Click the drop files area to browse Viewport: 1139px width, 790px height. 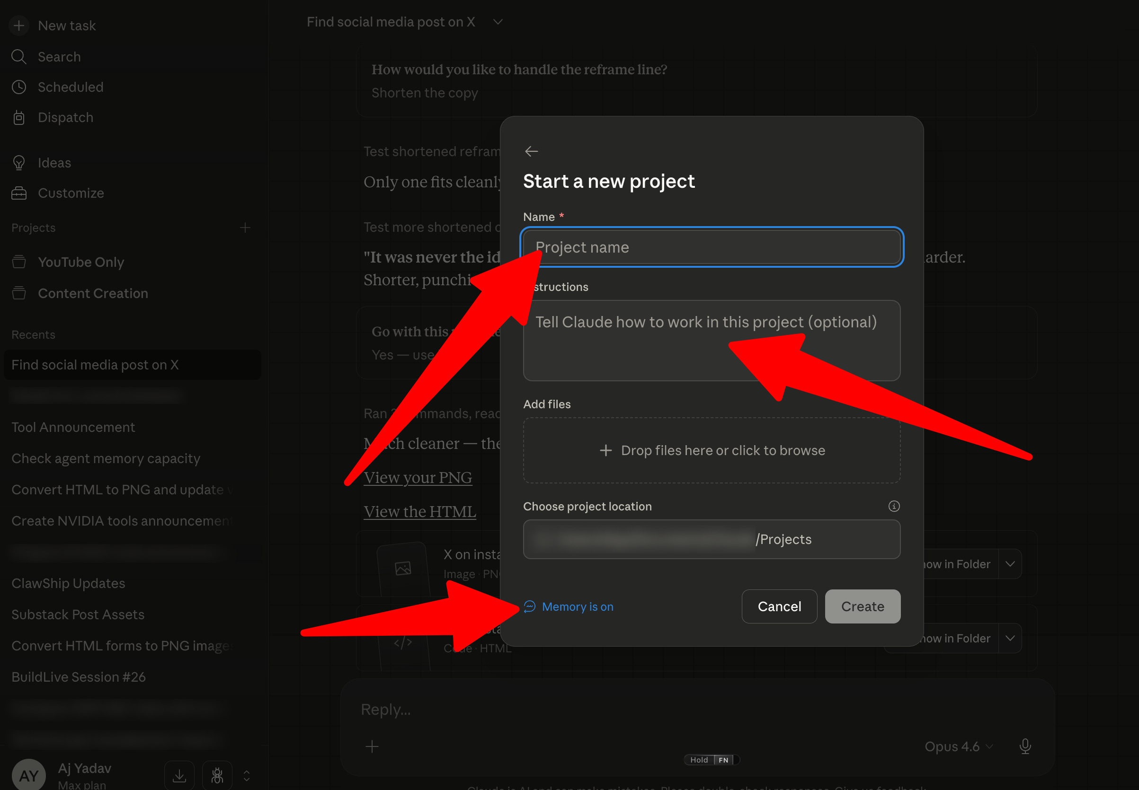711,450
